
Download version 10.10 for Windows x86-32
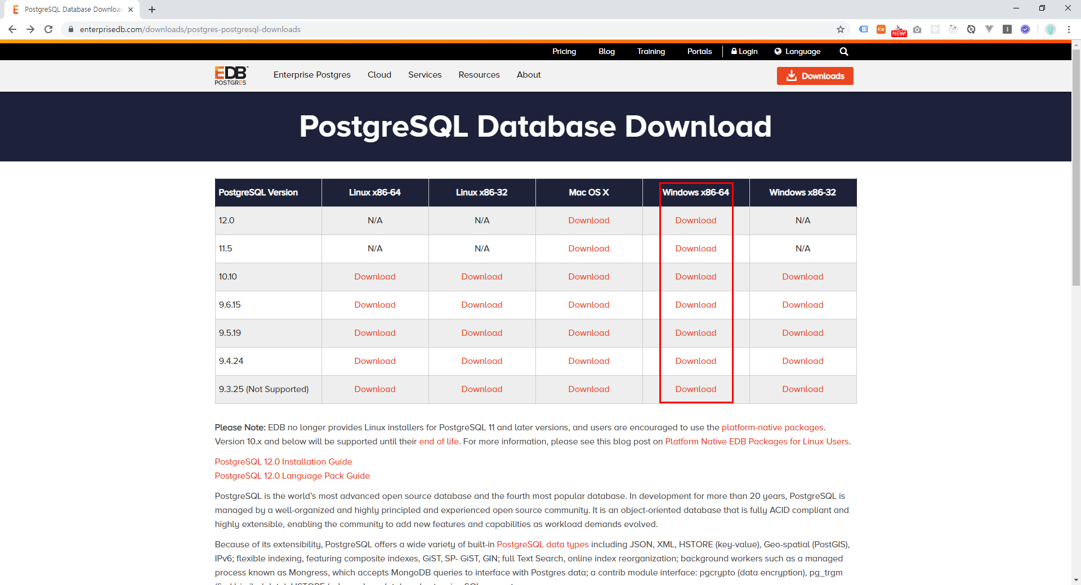[803, 277]
